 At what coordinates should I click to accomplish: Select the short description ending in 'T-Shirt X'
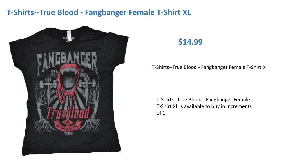(x=209, y=67)
